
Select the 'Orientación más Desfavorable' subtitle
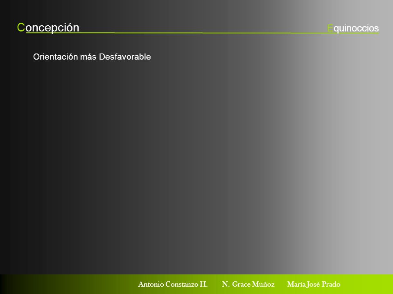(x=92, y=57)
